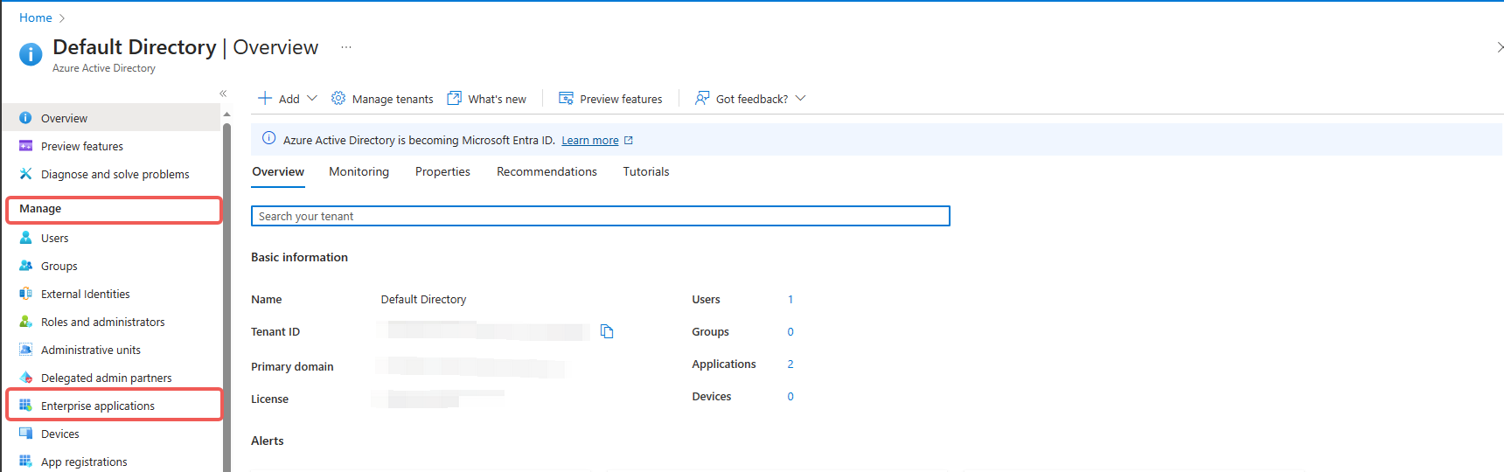Image resolution: width=1504 pixels, height=472 pixels.
Task: Open the Learn more link
Action: 589,141
